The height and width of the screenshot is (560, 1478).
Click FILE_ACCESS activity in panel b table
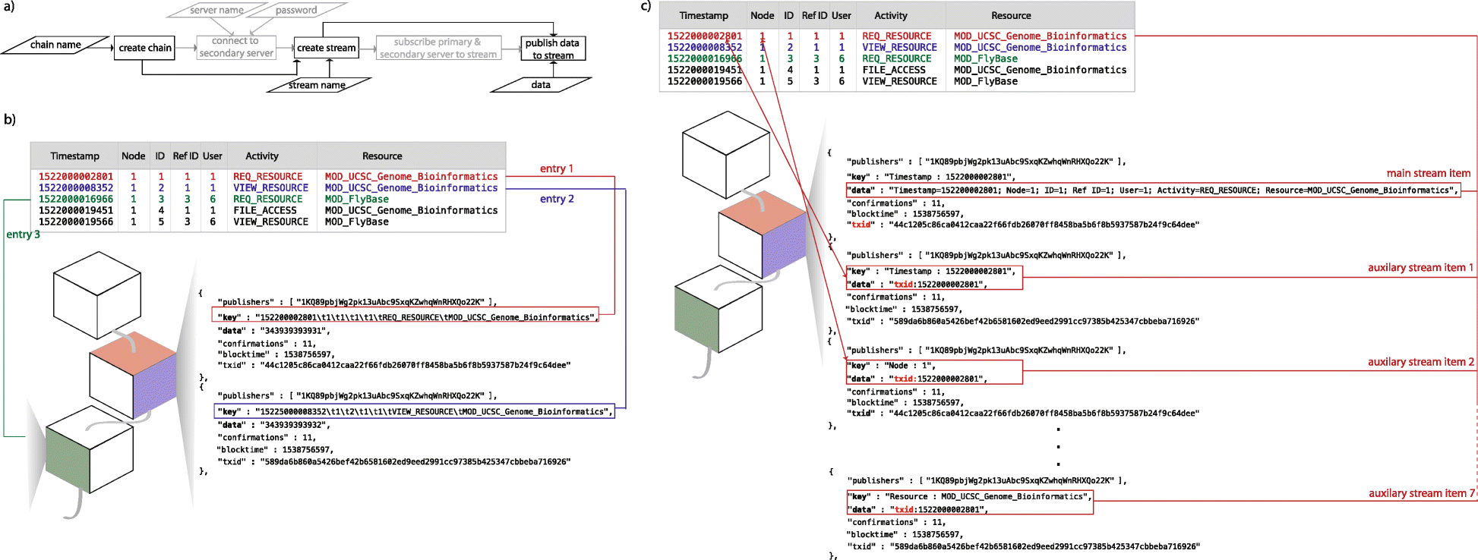pyautogui.click(x=265, y=210)
